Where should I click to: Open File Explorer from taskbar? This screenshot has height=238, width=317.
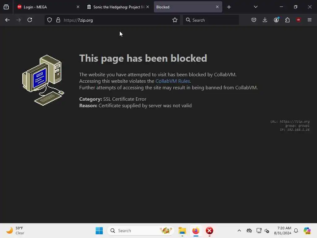pyautogui.click(x=182, y=231)
